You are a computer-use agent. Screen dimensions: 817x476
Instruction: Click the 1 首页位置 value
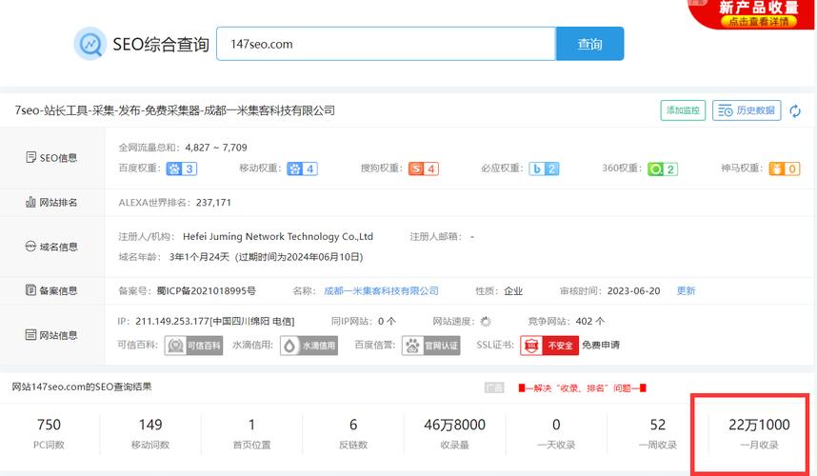click(x=251, y=425)
